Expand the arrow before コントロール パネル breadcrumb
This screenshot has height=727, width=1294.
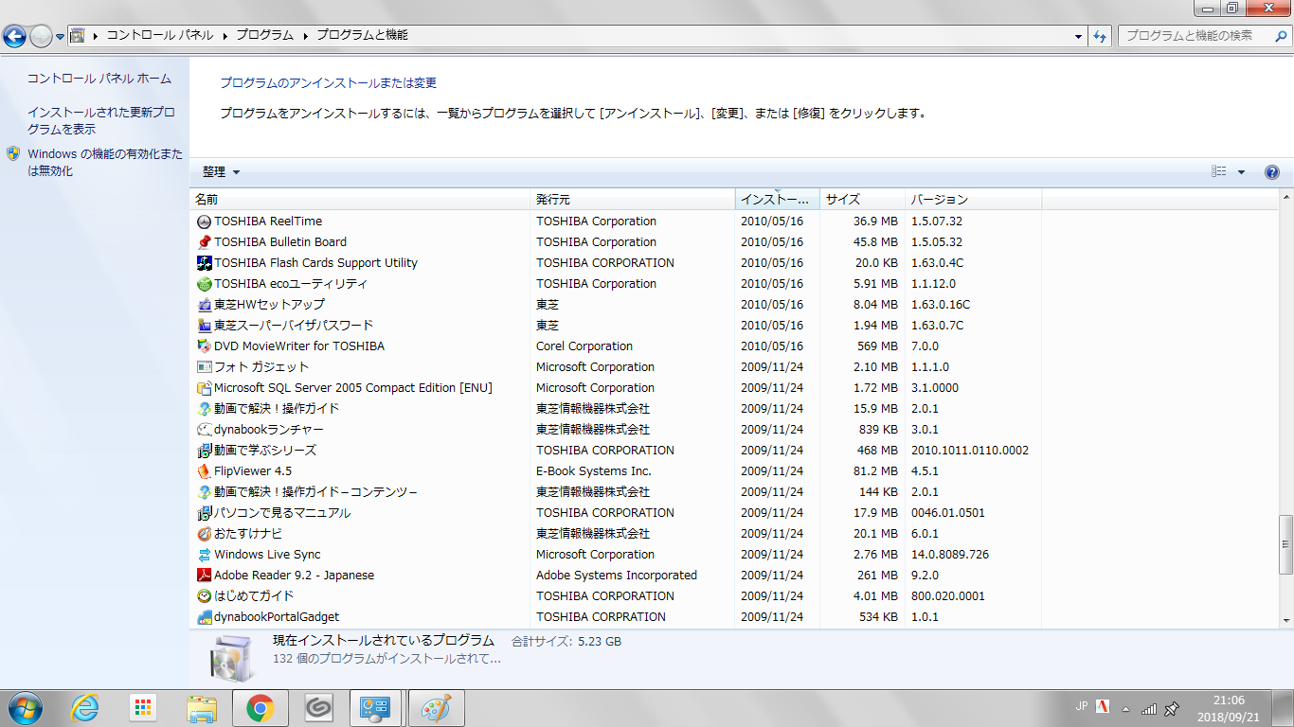[x=96, y=36]
